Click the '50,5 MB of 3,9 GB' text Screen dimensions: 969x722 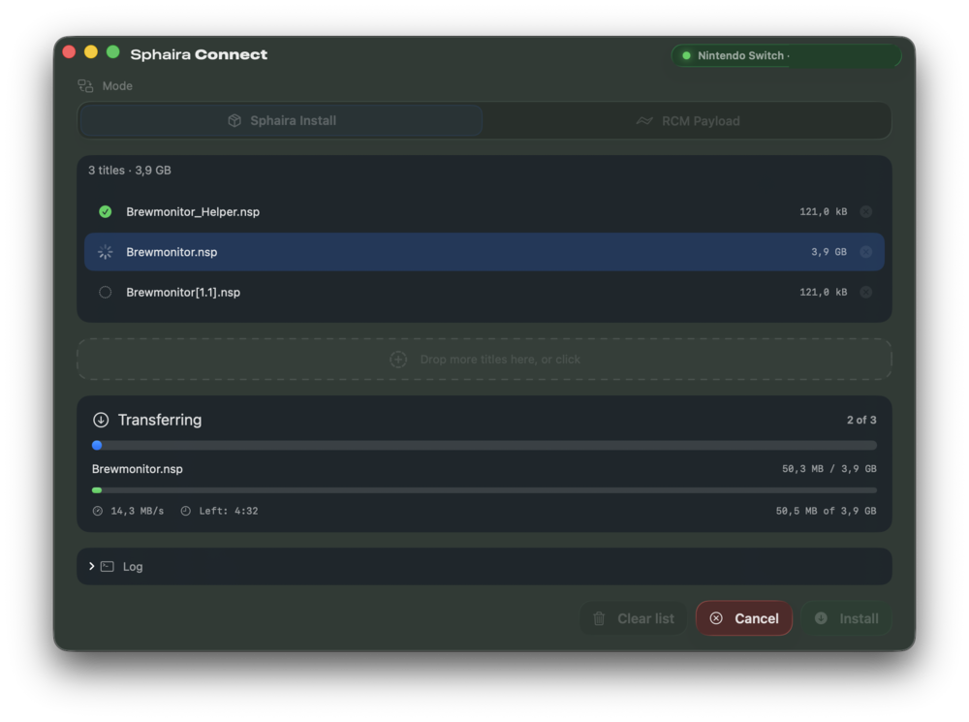point(827,511)
